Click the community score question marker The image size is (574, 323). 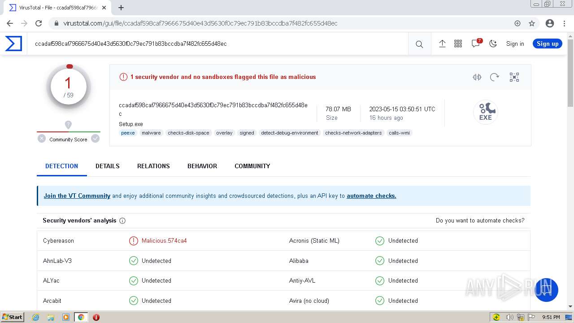[68, 125]
